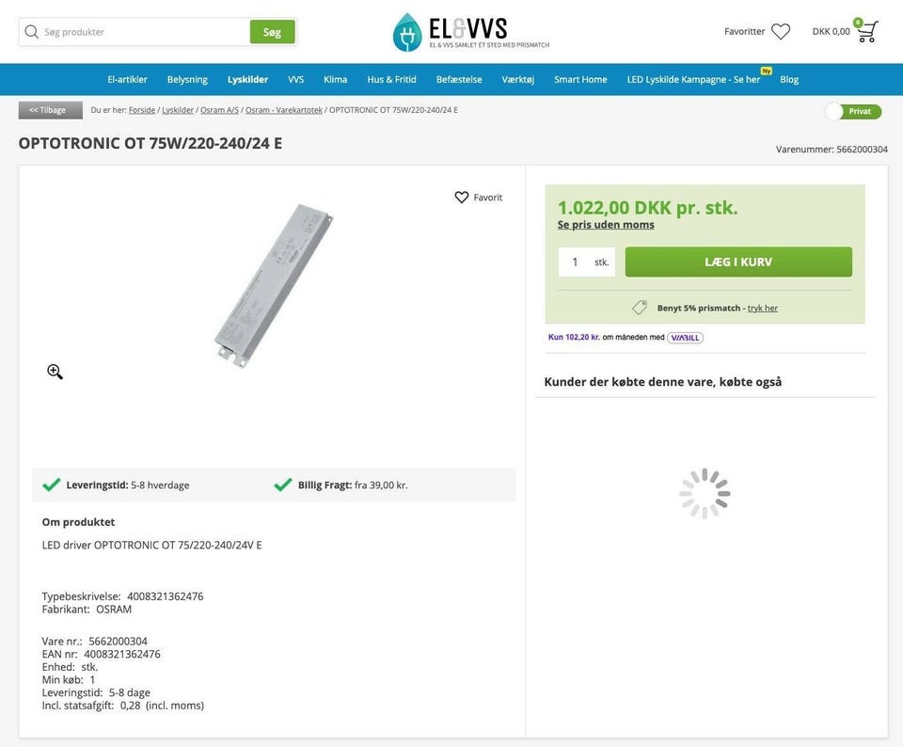Click the EL & VVS logo
903x747 pixels.
pos(470,32)
